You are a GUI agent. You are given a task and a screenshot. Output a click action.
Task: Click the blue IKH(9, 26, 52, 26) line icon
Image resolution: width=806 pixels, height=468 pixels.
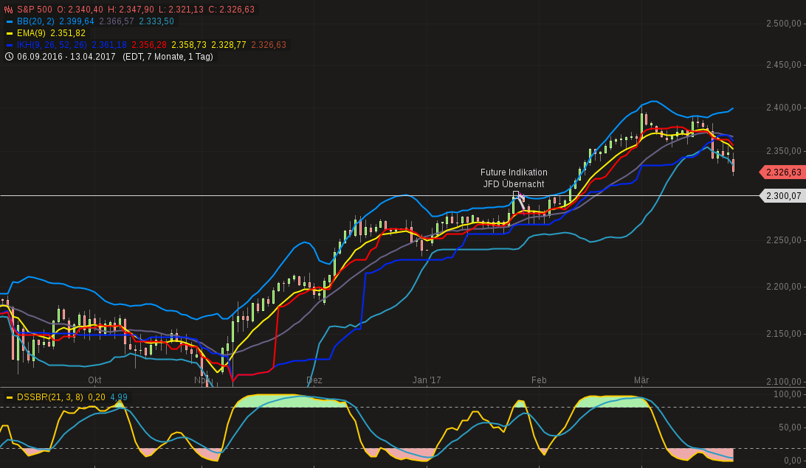click(x=8, y=44)
